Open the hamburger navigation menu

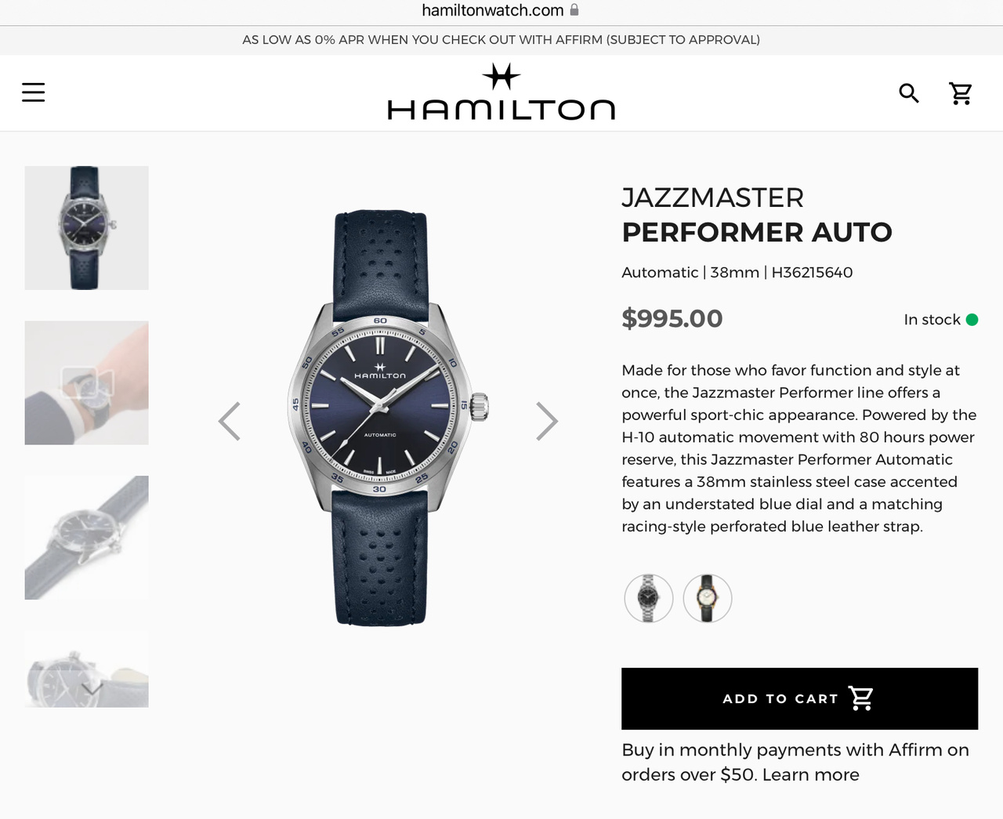pyautogui.click(x=33, y=92)
